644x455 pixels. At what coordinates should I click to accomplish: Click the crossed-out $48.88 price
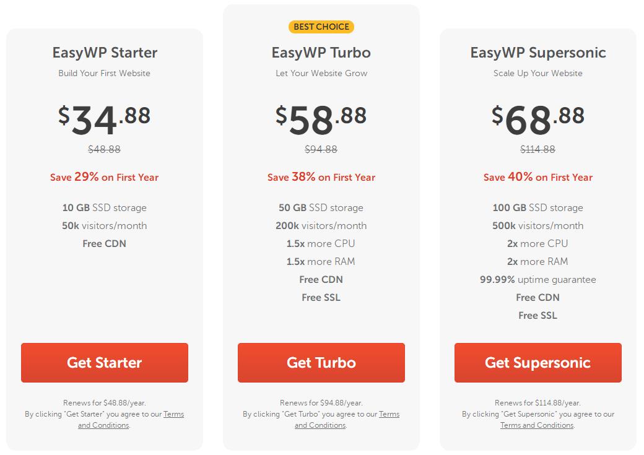coord(104,149)
